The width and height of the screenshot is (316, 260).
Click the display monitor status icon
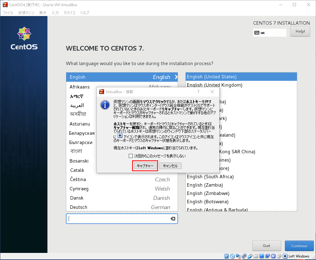pyautogui.click(x=261, y=256)
